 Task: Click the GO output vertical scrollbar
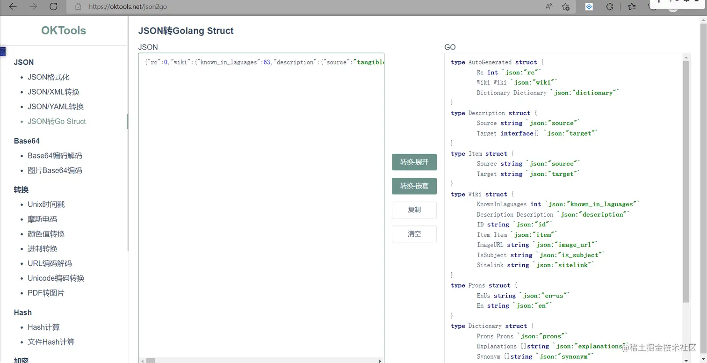(x=686, y=181)
